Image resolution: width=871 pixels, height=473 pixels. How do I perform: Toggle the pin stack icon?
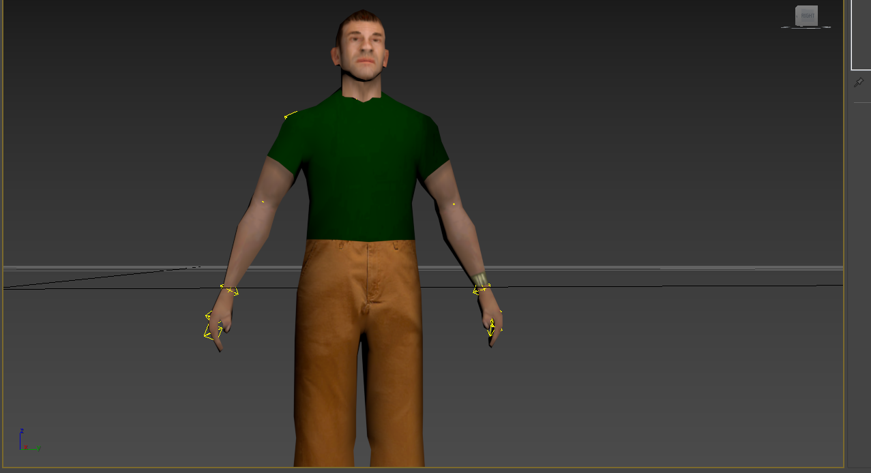859,82
